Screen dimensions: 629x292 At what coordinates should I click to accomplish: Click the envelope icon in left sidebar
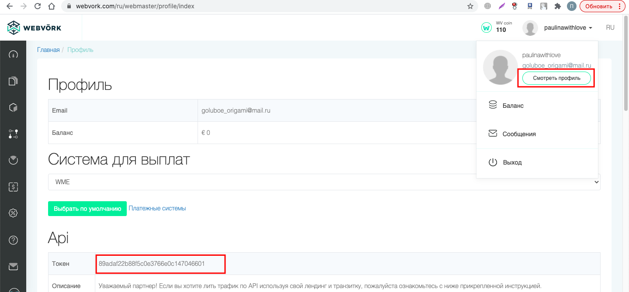click(13, 266)
